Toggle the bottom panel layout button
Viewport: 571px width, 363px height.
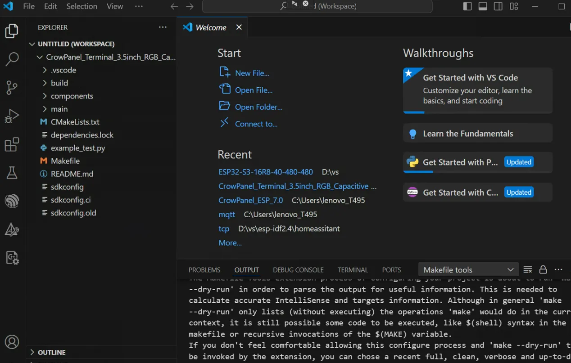(483, 6)
